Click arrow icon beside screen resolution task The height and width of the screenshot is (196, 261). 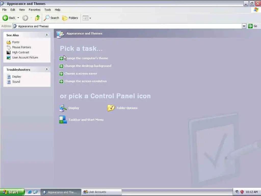click(x=61, y=81)
